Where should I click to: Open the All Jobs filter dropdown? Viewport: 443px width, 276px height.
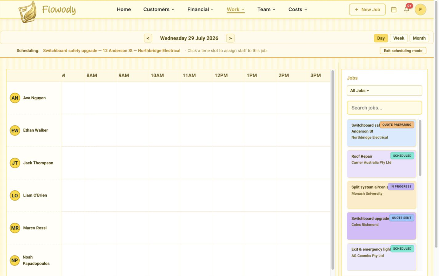(384, 91)
